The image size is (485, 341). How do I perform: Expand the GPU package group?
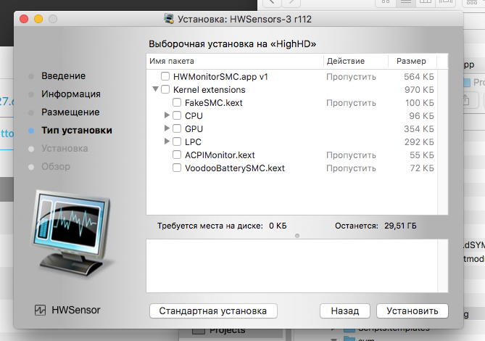click(x=167, y=128)
